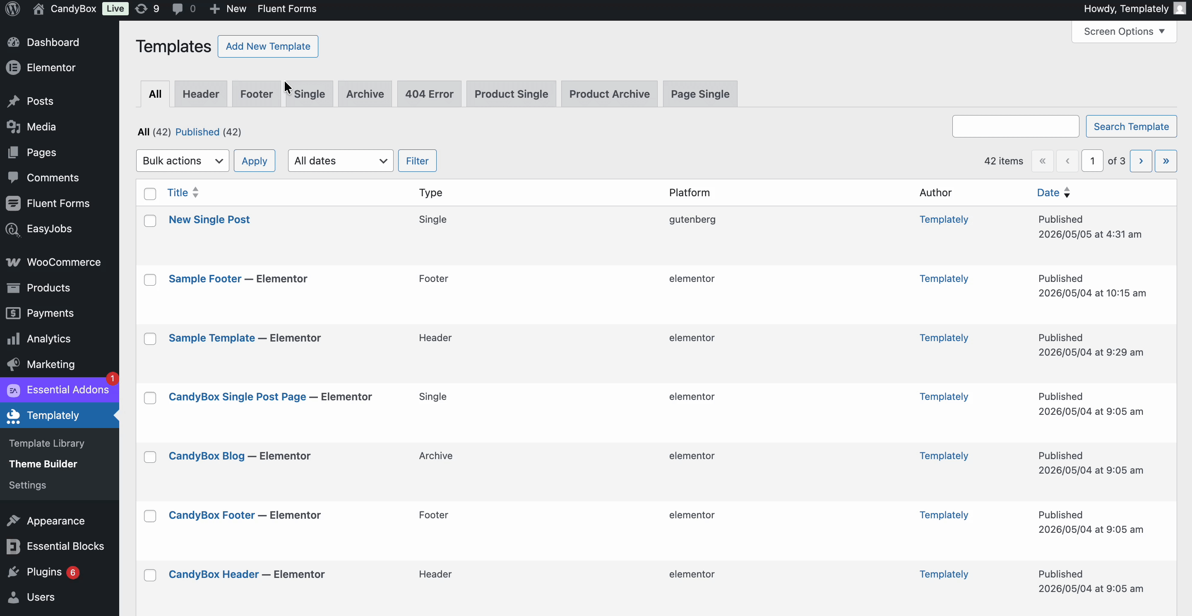Click the CandyBox home icon
1192x616 pixels.
coord(39,9)
